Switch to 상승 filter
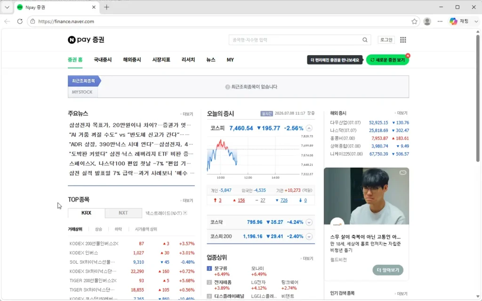Image resolution: width=482 pixels, height=301 pixels. click(x=98, y=229)
